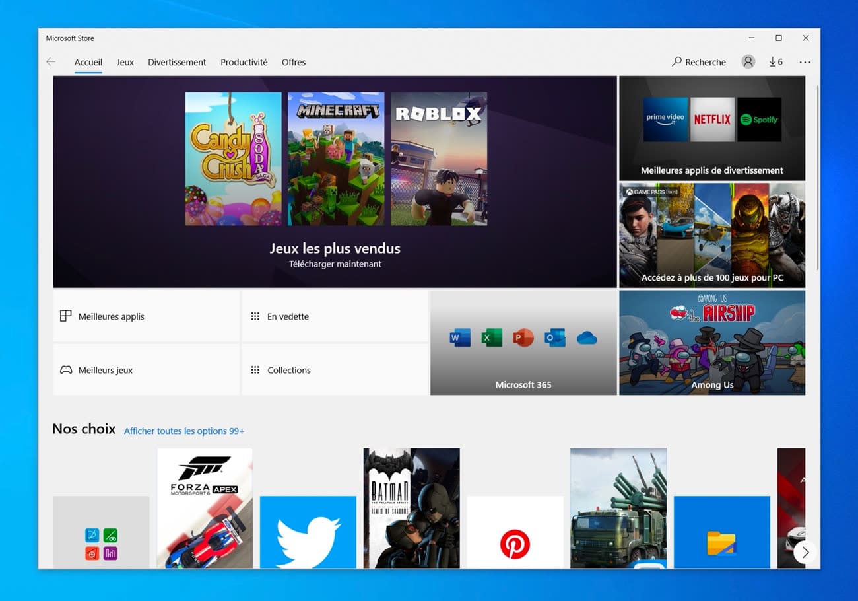
Task: Open 'Meilleures applis de divertissement' tile
Action: pyautogui.click(x=712, y=128)
